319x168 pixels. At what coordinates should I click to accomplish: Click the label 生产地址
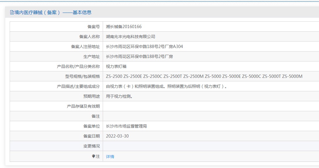(x=92, y=56)
